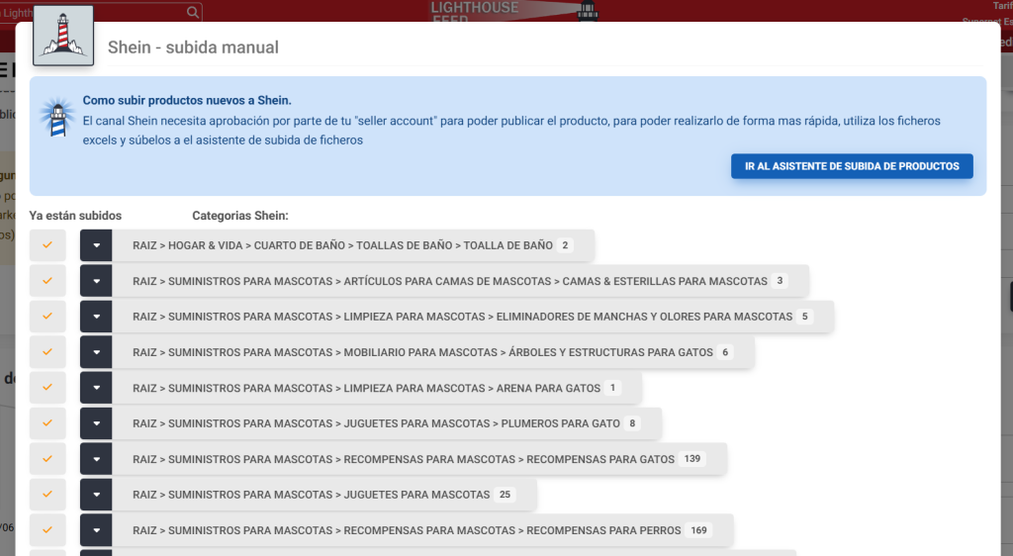Click the blue lighthouse icon in info banner
1013x556 pixels.
click(x=57, y=117)
